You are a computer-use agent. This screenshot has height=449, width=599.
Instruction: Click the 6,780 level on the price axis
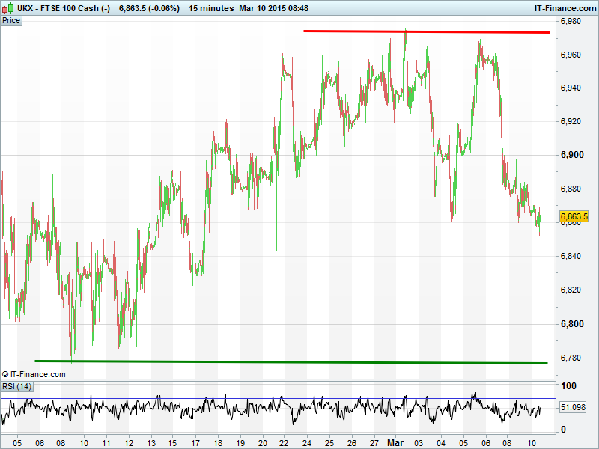(572, 358)
